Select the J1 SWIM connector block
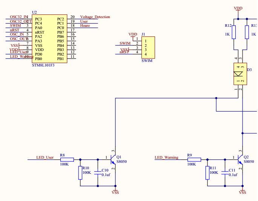This screenshot has height=201, width=258. pos(148,48)
